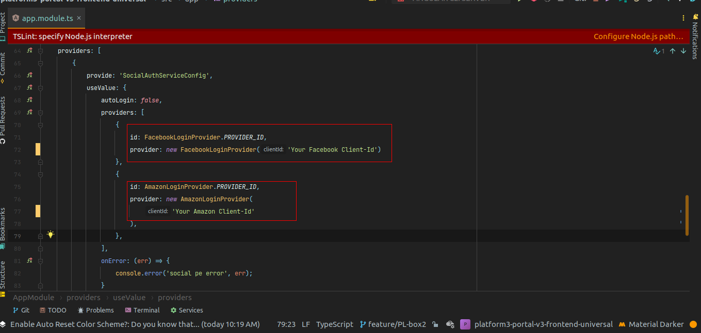Open the editor tabs three-dot menu
701x333 pixels.
[x=683, y=18]
